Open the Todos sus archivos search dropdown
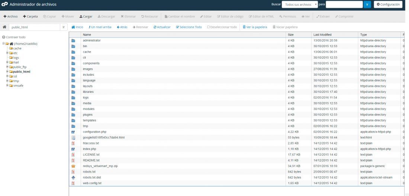This screenshot has width=409, height=196. click(x=300, y=4)
